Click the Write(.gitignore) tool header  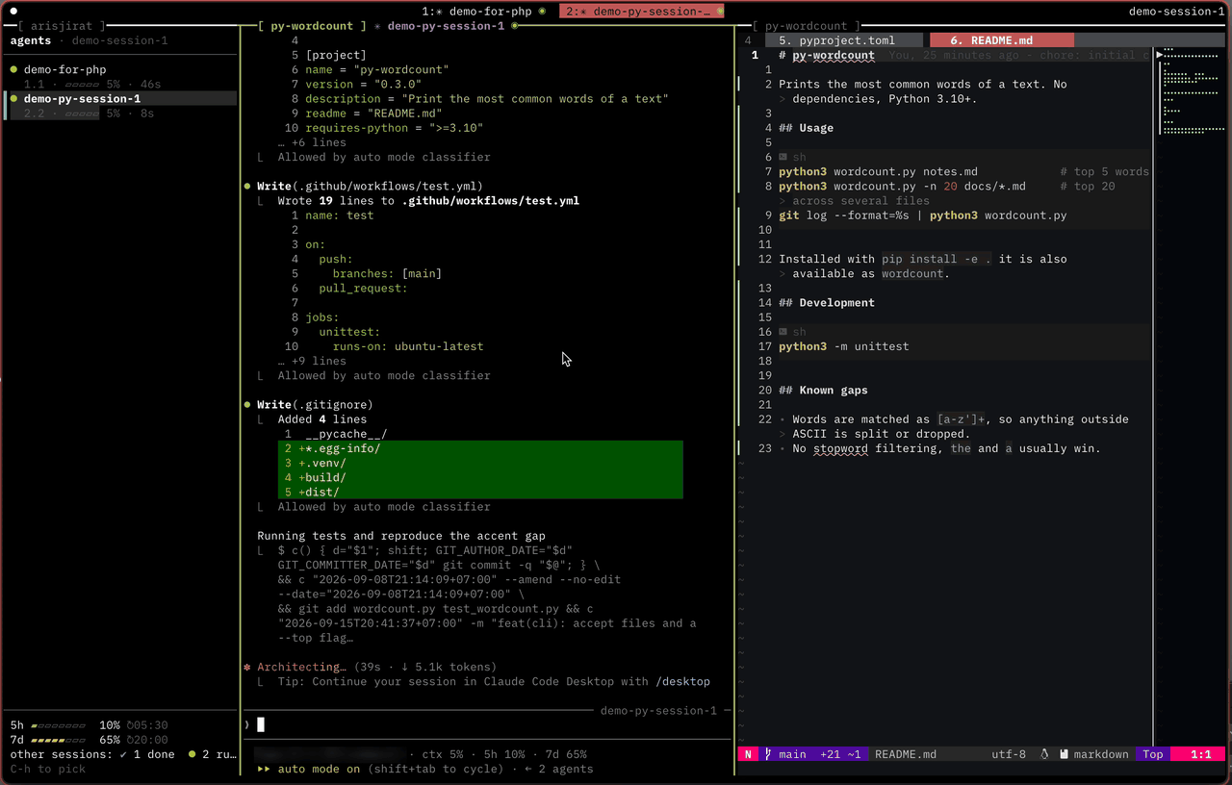[x=315, y=405]
